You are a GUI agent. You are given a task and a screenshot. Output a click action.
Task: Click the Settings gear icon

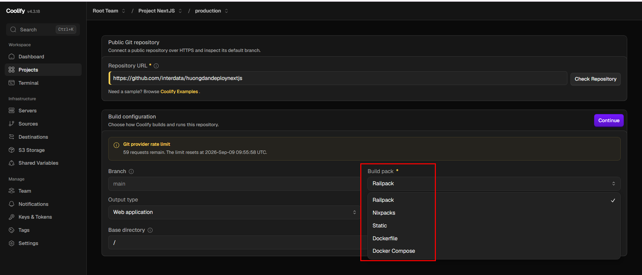point(11,243)
